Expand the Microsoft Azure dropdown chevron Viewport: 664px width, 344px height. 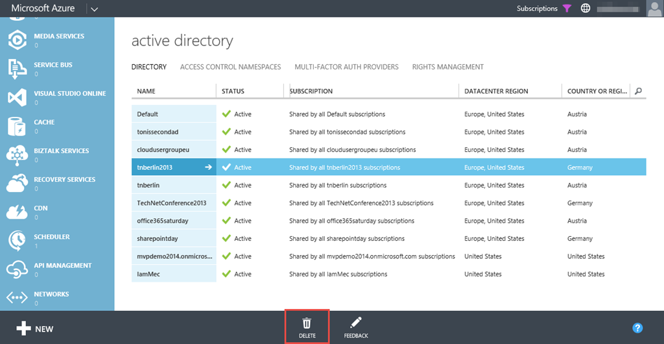(94, 9)
